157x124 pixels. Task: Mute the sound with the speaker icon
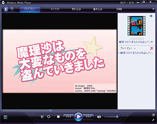99,117
